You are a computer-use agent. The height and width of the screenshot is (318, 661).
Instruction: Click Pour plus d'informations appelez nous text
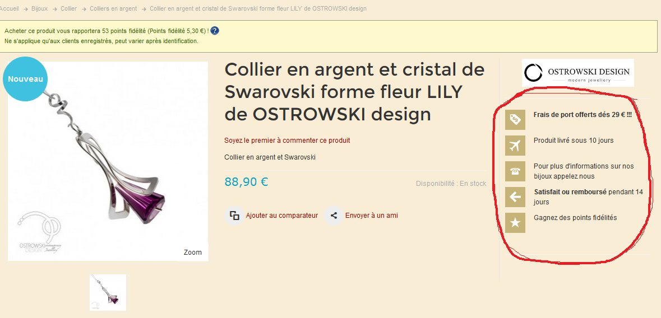tap(584, 171)
